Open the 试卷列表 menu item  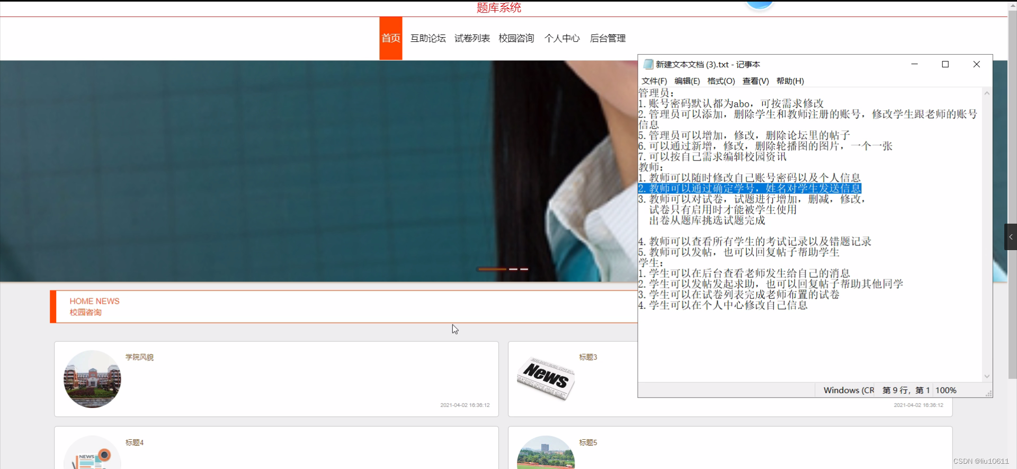[472, 38]
